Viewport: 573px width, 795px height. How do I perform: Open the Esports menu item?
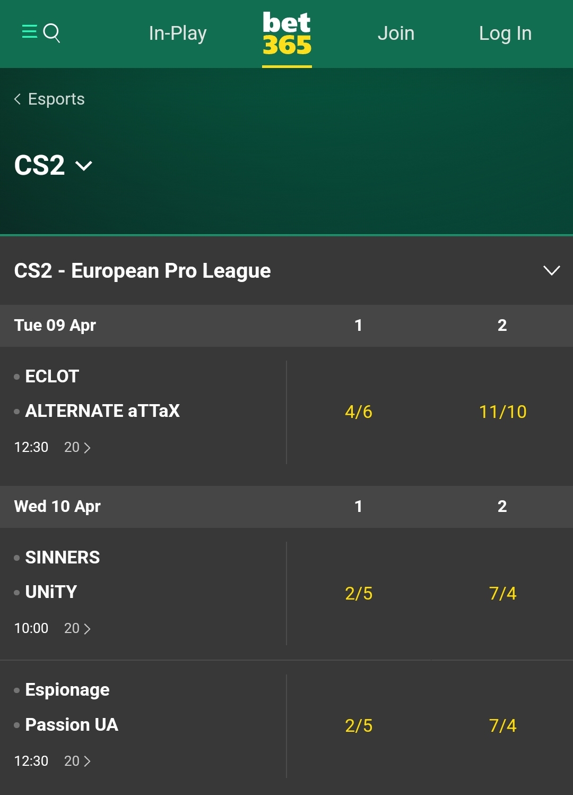pos(56,99)
